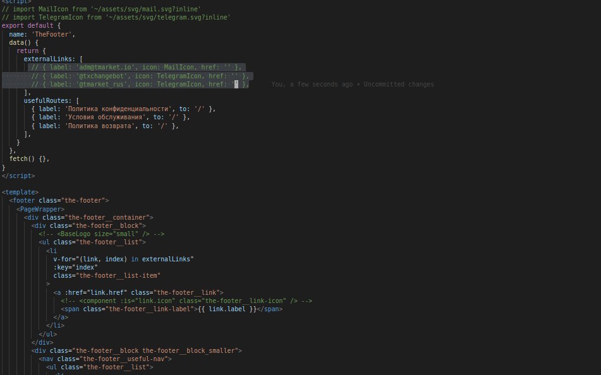Click the the-footer__block_smaller div line
The image size is (601, 375).
[137, 351]
